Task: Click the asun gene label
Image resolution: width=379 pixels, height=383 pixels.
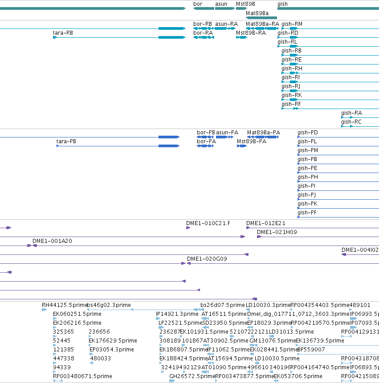Action: click(x=221, y=4)
